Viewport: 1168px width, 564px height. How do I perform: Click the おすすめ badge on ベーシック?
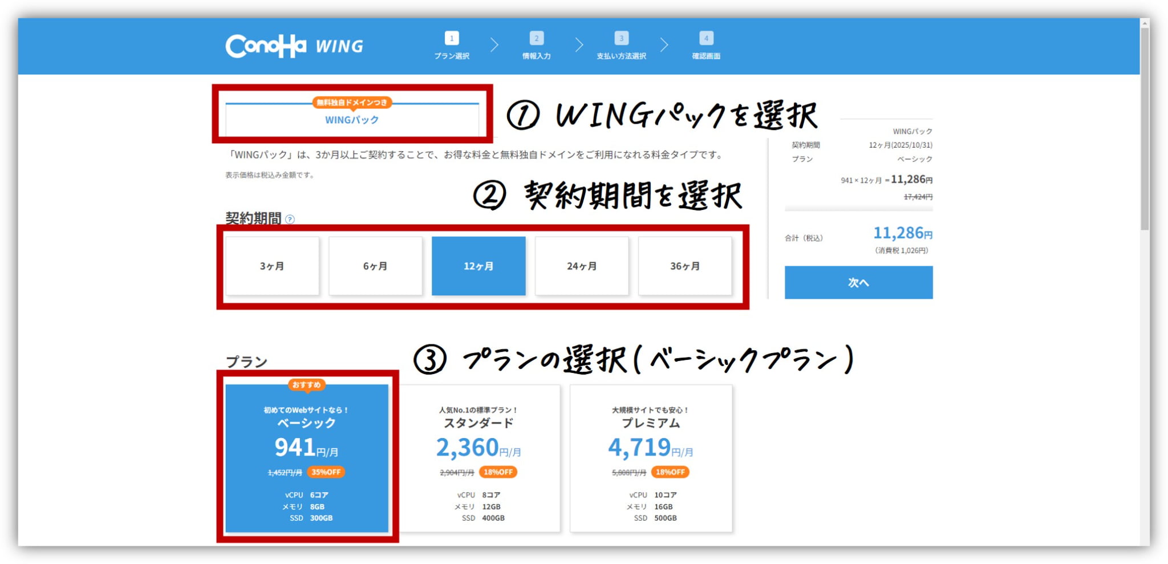click(x=307, y=385)
